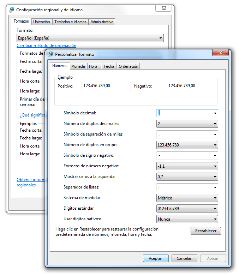Click the Restablecer button
Screen dimensions: 239x275
(206, 231)
